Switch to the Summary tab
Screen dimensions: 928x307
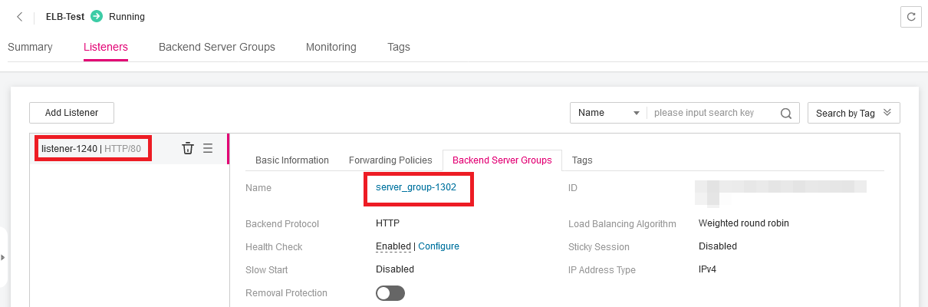pyautogui.click(x=30, y=47)
